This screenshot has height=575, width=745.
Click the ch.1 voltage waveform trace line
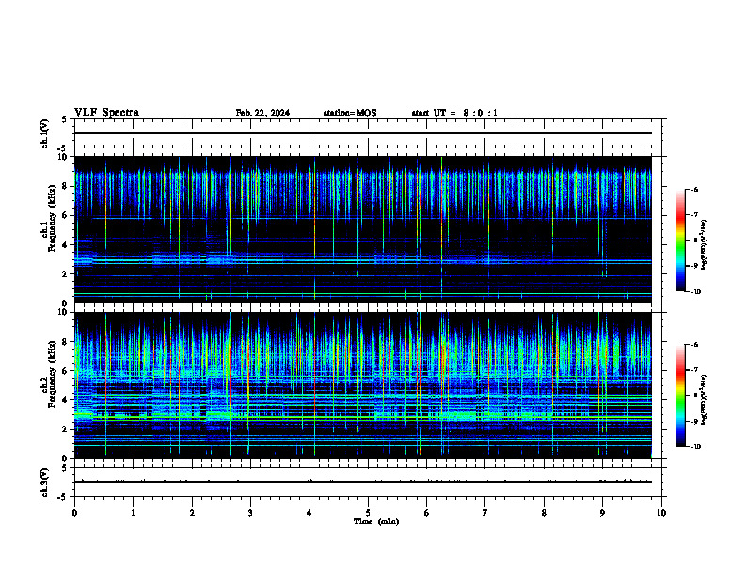[x=363, y=133]
